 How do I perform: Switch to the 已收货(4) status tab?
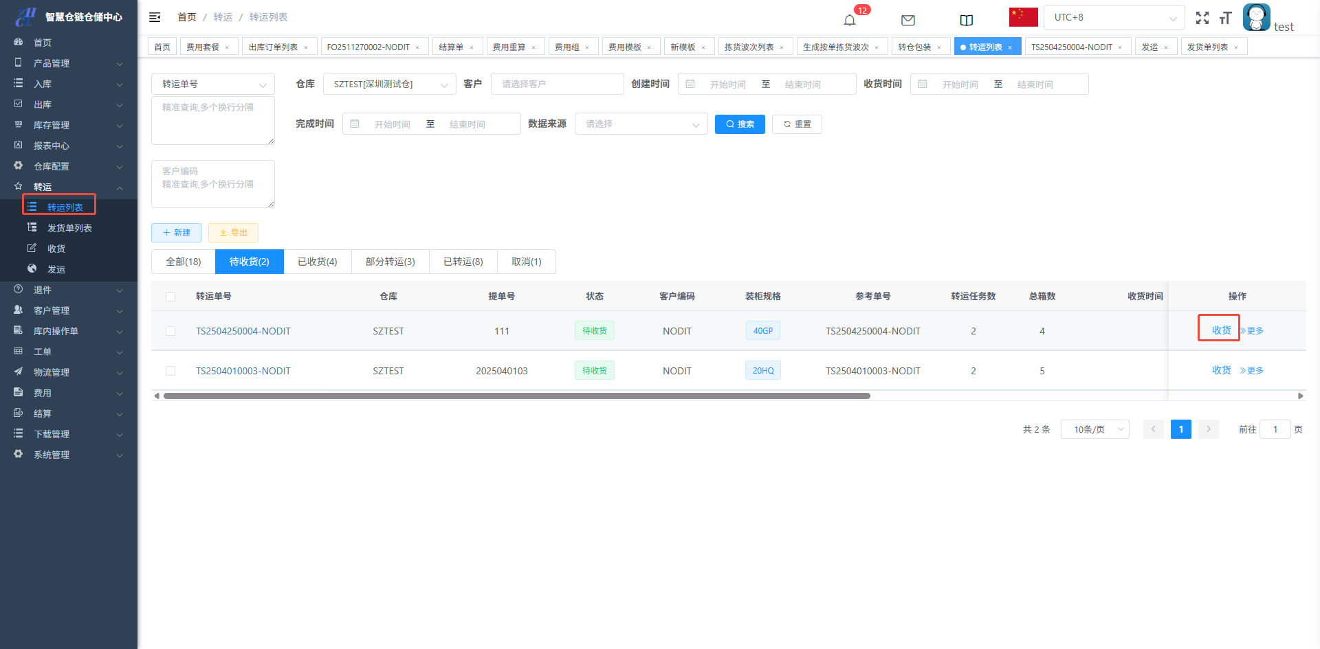[x=317, y=262]
